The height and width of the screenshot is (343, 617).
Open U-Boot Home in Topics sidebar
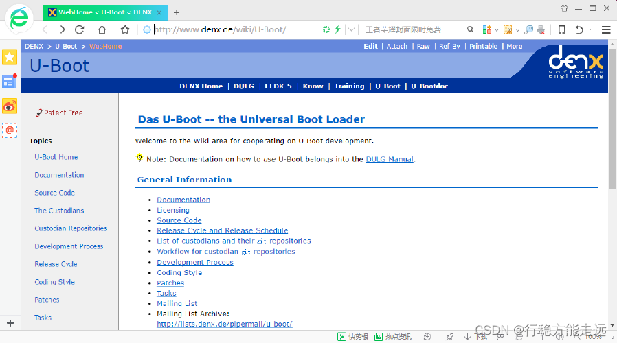(56, 157)
